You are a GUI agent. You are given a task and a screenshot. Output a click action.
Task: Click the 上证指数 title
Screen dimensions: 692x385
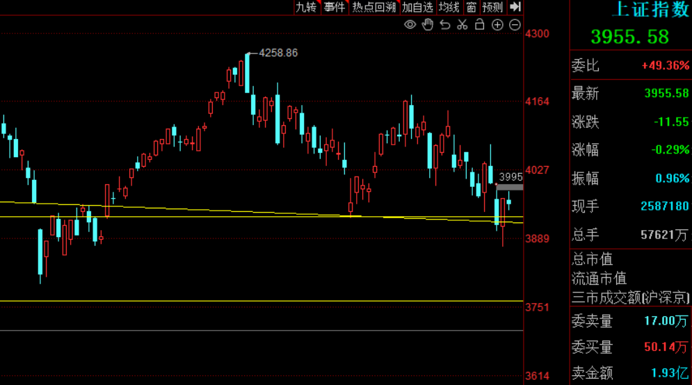pos(652,9)
